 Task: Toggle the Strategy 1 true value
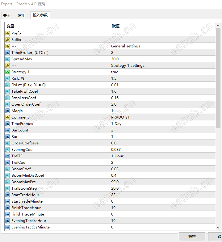click(163, 72)
